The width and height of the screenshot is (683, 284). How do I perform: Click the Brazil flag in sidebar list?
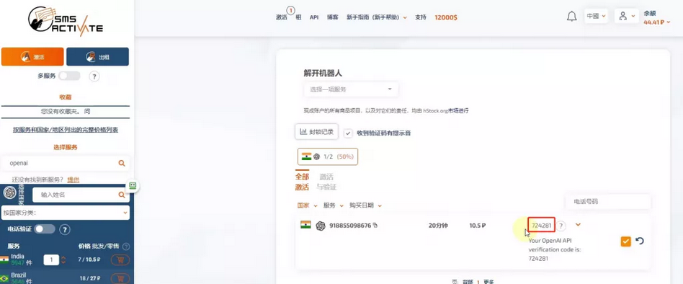(x=4, y=278)
